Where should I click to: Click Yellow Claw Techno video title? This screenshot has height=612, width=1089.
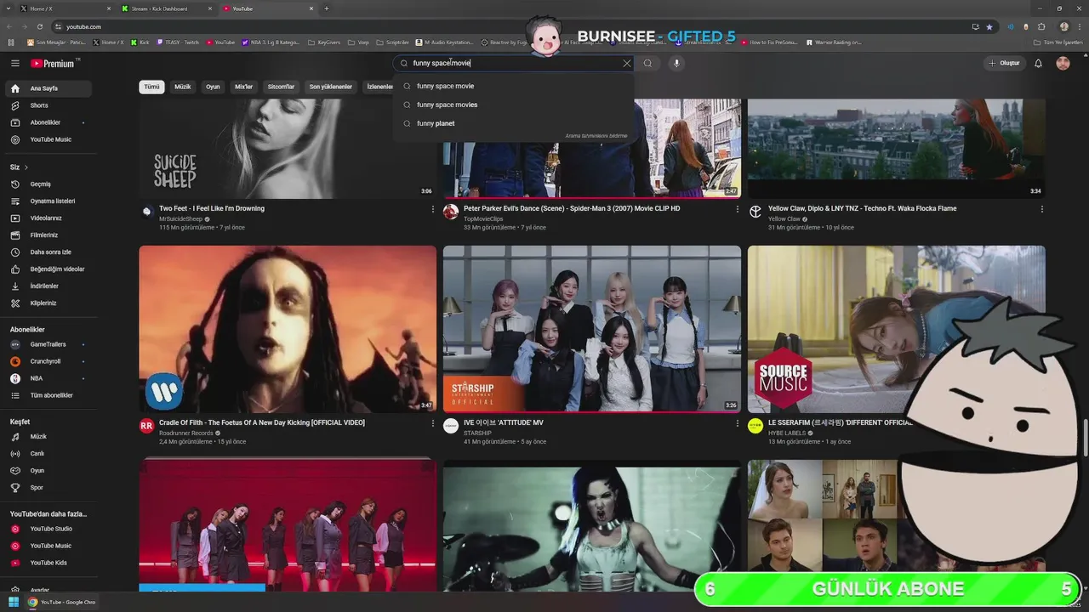click(x=862, y=208)
